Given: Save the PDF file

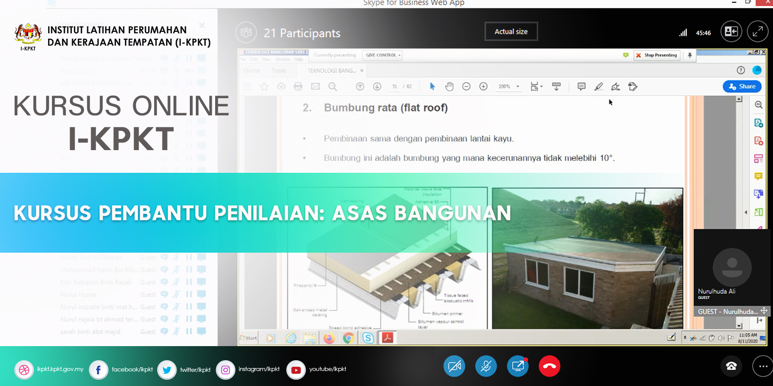Looking at the screenshot, I should [x=247, y=87].
